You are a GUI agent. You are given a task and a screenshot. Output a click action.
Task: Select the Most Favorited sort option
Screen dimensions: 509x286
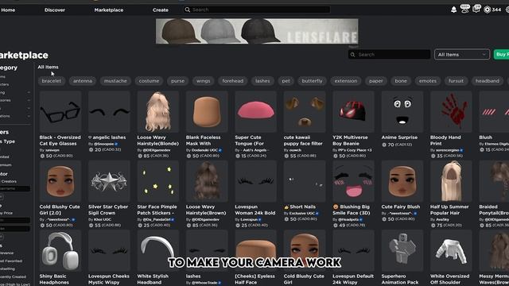(x=11, y=261)
